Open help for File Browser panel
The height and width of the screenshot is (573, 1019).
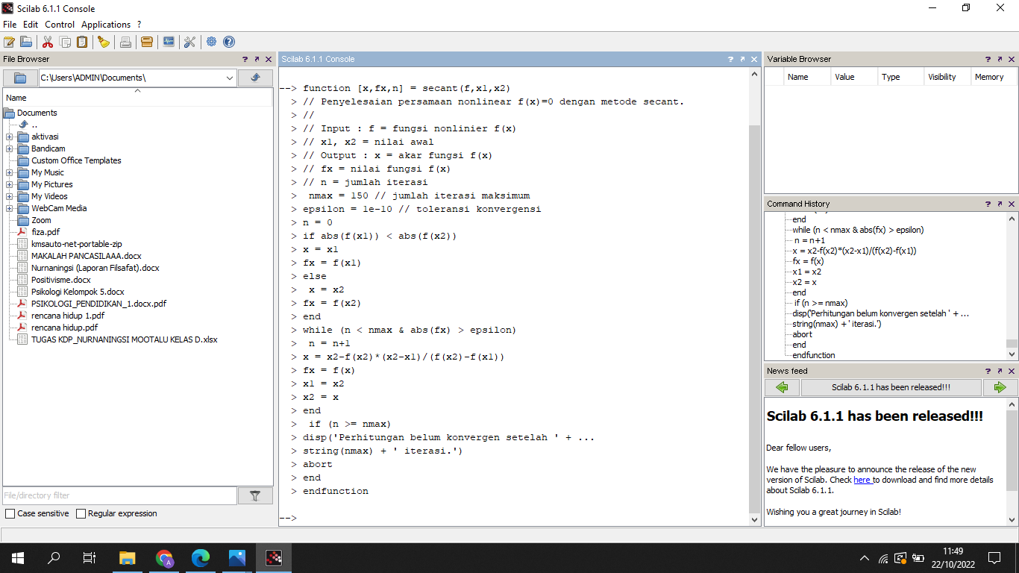[245, 59]
